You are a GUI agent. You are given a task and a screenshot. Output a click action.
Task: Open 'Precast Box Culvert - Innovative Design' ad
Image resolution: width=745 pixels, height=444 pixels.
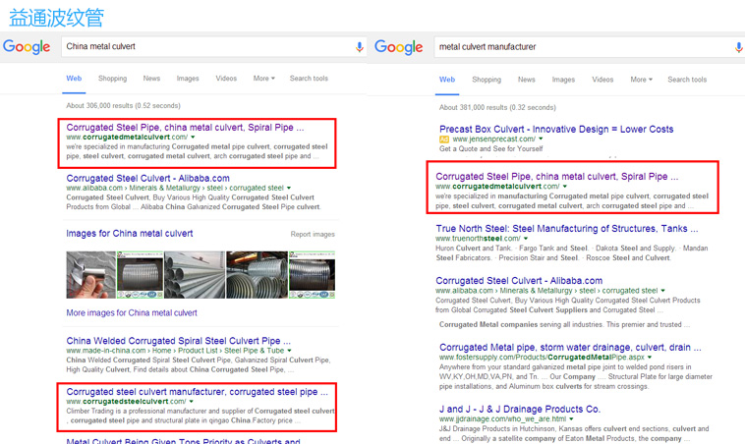coord(556,129)
